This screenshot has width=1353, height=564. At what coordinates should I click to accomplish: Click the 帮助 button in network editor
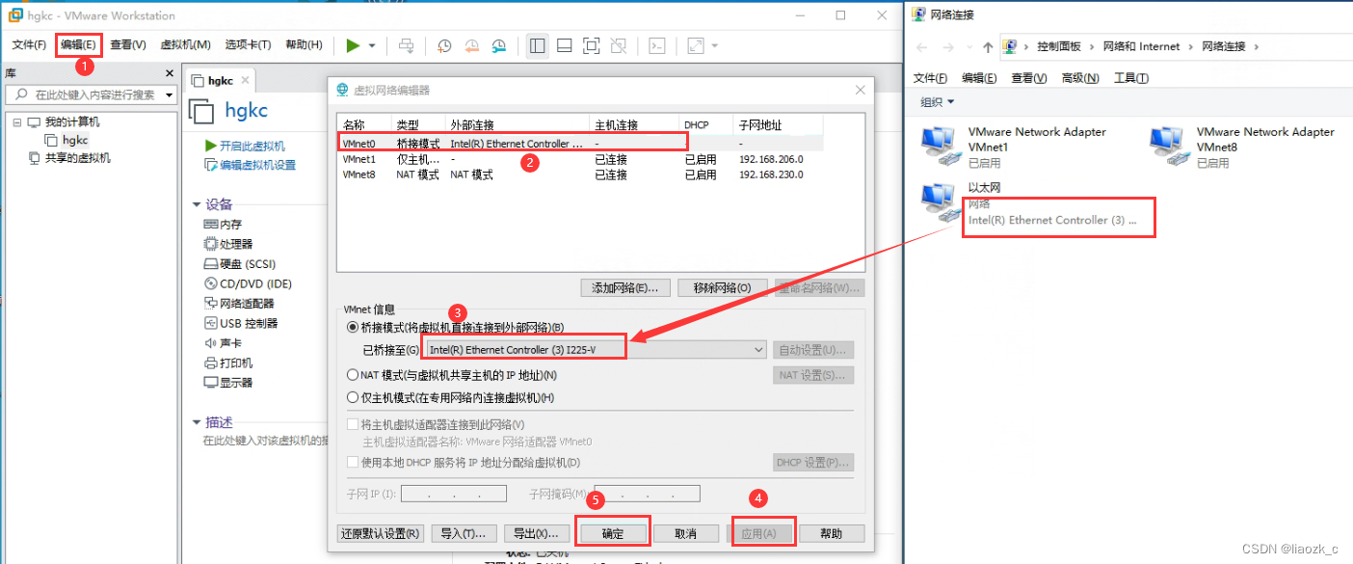point(831,533)
